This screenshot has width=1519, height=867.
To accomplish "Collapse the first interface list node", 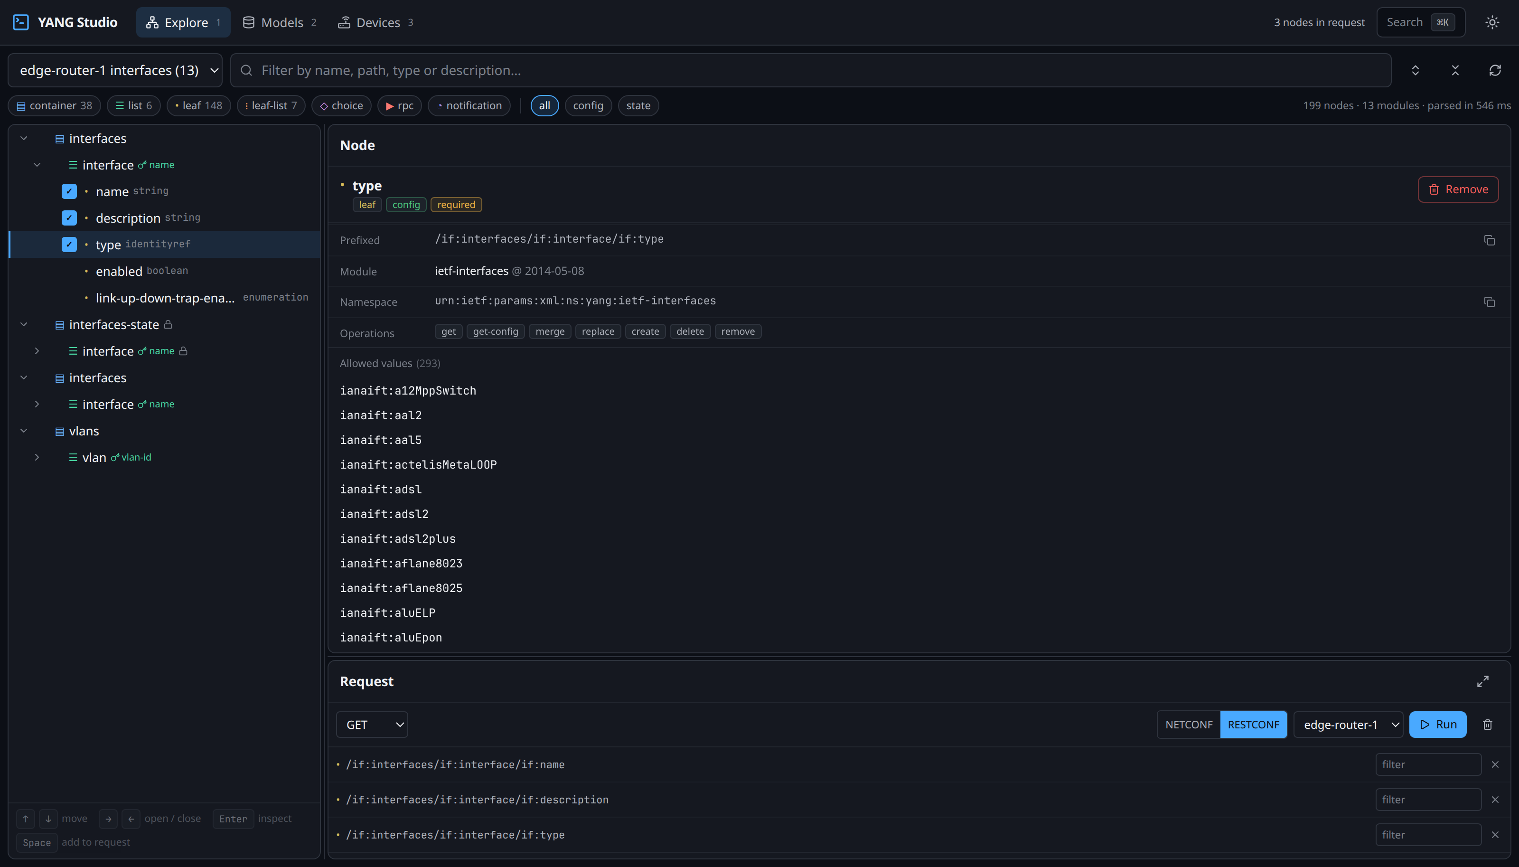I will [37, 165].
